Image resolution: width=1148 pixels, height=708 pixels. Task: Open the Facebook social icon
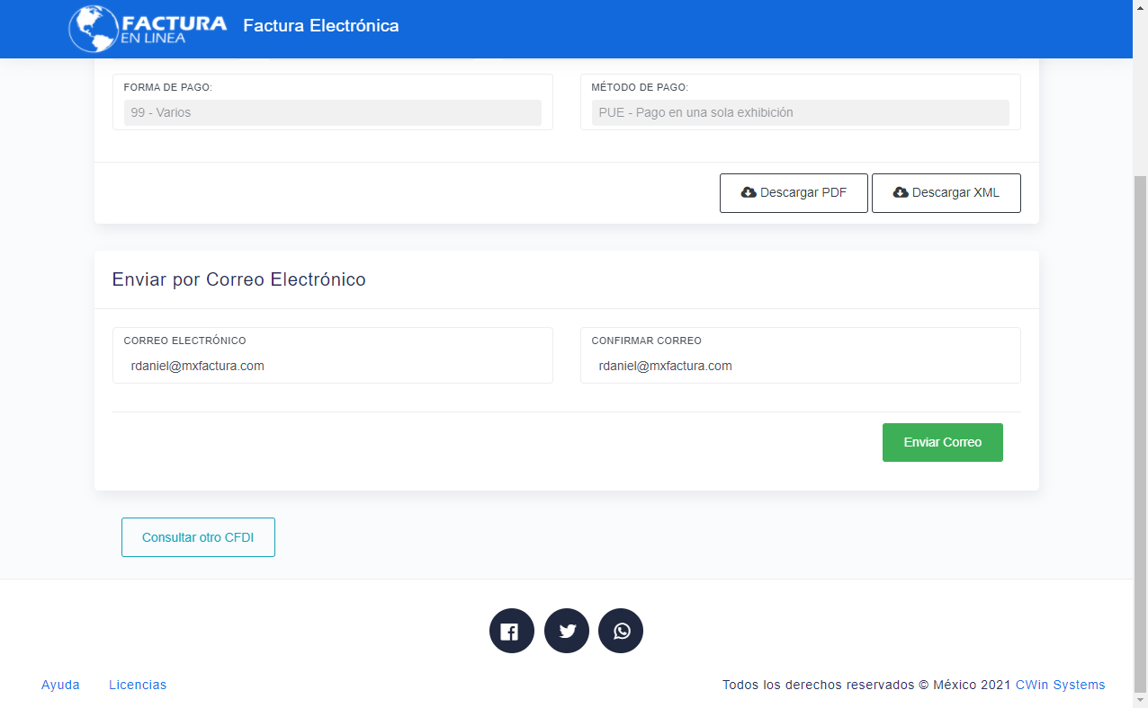tap(512, 631)
